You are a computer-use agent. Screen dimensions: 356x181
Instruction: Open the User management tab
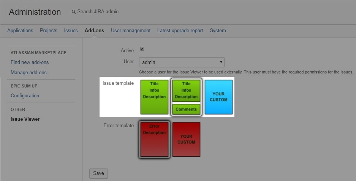point(131,31)
